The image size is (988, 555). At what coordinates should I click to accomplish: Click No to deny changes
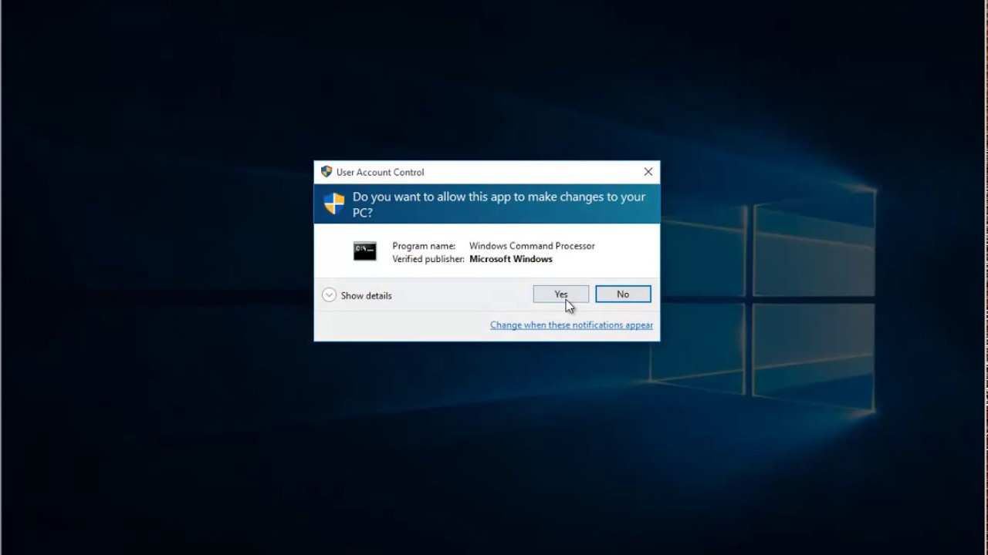pyautogui.click(x=623, y=294)
